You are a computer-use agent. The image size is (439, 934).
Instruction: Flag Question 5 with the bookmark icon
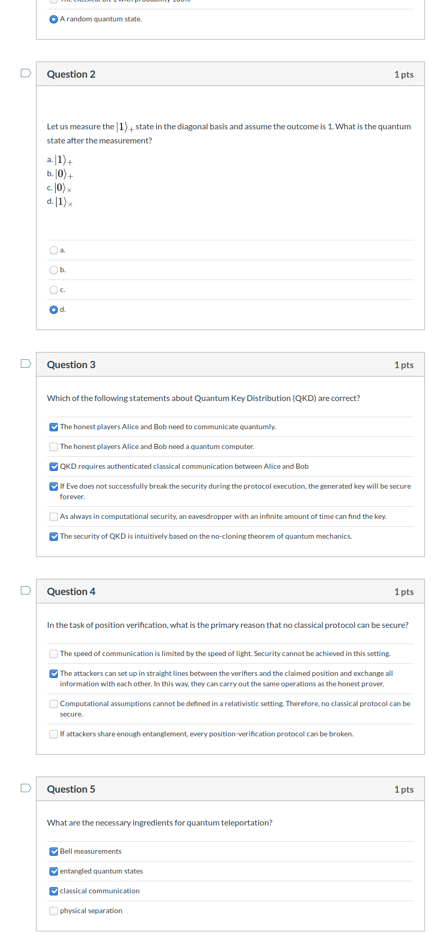click(26, 788)
